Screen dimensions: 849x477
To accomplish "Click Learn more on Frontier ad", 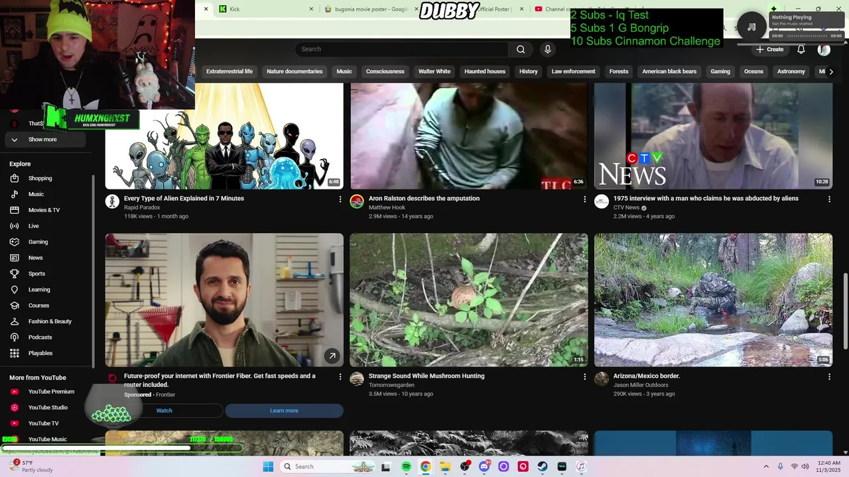I will coord(284,411).
